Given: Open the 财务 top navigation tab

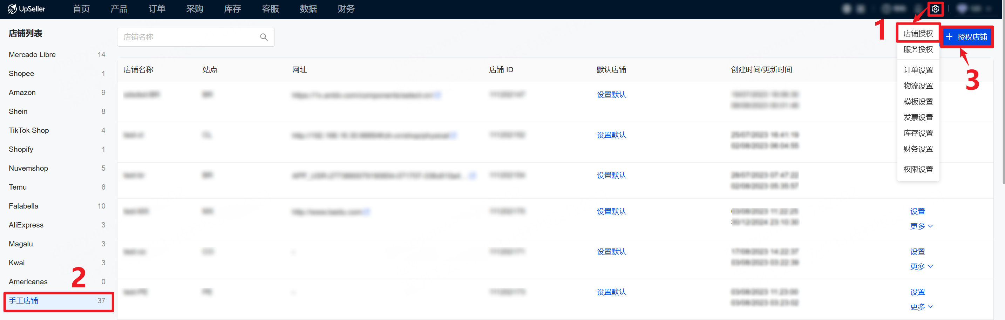Looking at the screenshot, I should click(346, 9).
